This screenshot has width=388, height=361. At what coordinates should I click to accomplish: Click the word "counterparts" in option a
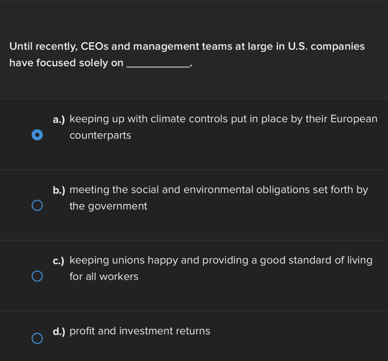[100, 136]
